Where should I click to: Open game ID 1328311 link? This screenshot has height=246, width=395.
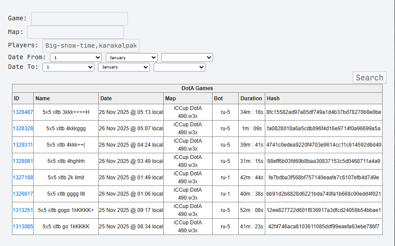(23, 145)
